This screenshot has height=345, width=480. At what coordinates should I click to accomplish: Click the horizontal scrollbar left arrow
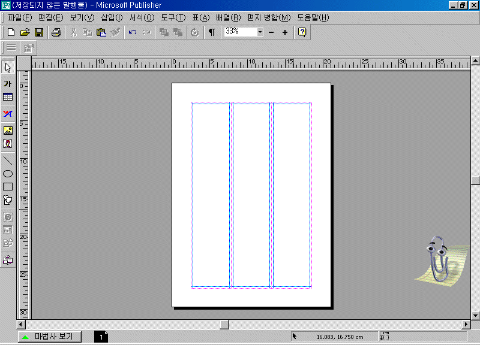pyautogui.click(x=21, y=324)
